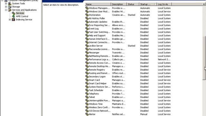Expand the System Tools node
Image resolution: width=206 pixels, height=116 pixels.
pyautogui.click(x=6, y=4)
